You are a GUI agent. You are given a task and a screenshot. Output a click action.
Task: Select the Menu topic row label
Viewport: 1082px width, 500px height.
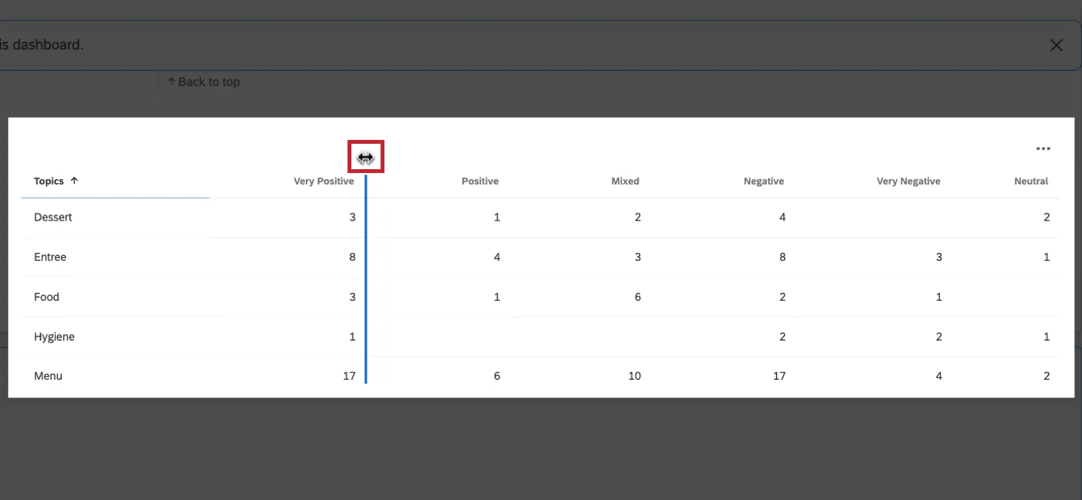click(x=48, y=376)
